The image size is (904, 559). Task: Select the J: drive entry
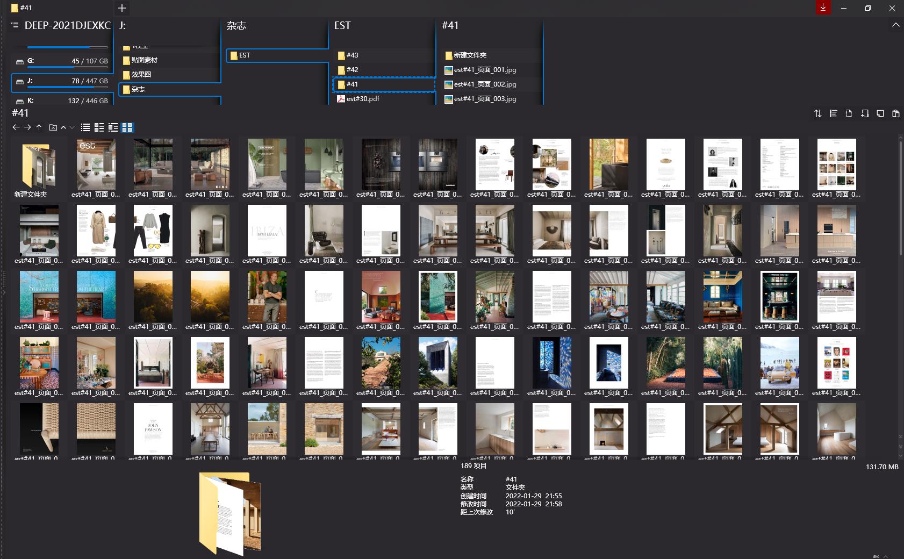pyautogui.click(x=62, y=81)
